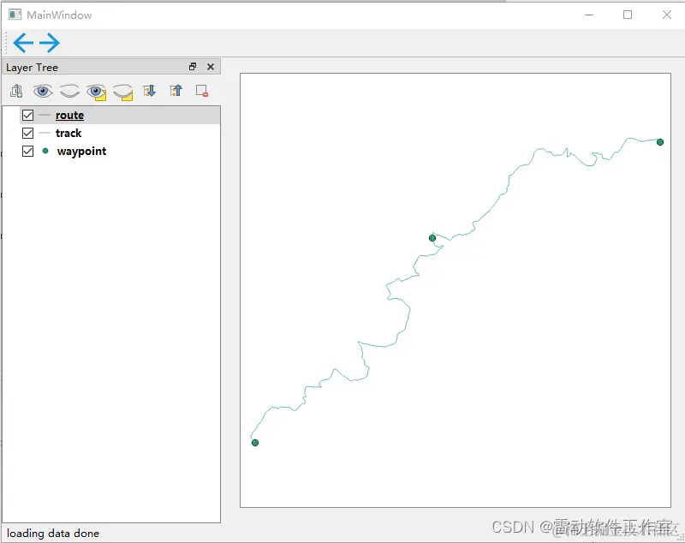The image size is (685, 543).
Task: Select the route layer name
Action: [69, 116]
